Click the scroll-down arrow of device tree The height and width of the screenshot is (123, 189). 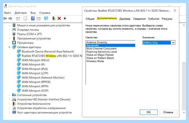(184, 113)
